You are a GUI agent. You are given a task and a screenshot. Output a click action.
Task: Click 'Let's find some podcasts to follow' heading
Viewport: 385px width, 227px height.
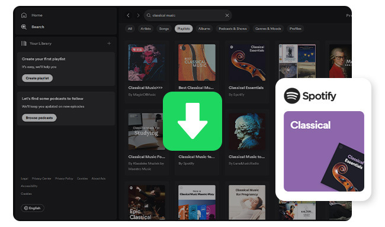[x=53, y=99]
